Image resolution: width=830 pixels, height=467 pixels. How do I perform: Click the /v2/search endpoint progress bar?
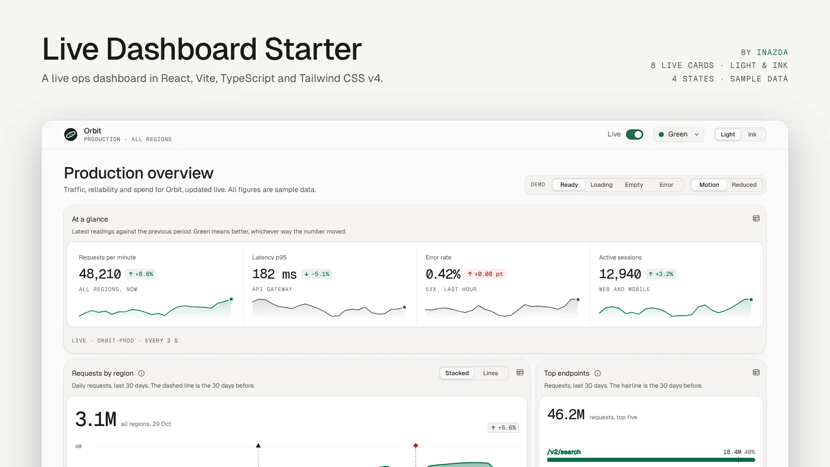click(651, 460)
